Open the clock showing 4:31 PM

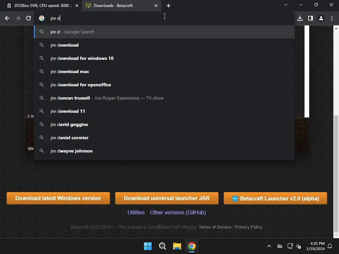(315, 246)
